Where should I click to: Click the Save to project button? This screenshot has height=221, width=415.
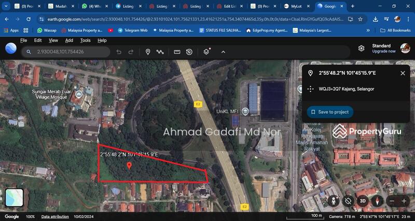330,112
